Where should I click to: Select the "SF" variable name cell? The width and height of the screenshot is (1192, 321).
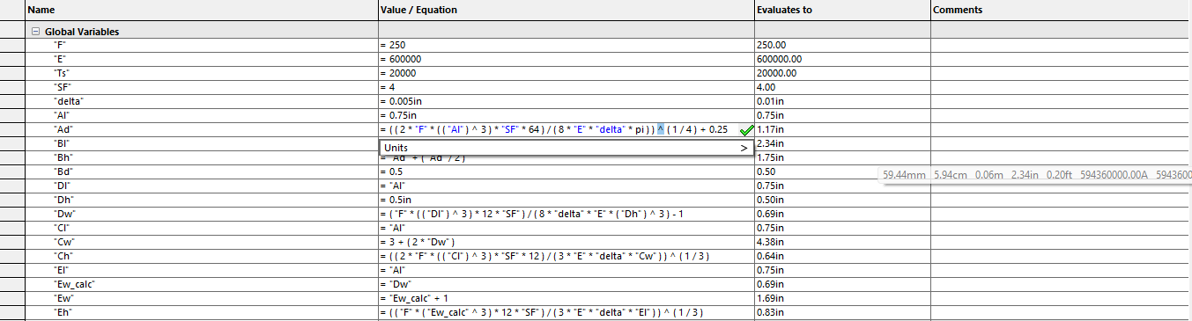coord(202,87)
